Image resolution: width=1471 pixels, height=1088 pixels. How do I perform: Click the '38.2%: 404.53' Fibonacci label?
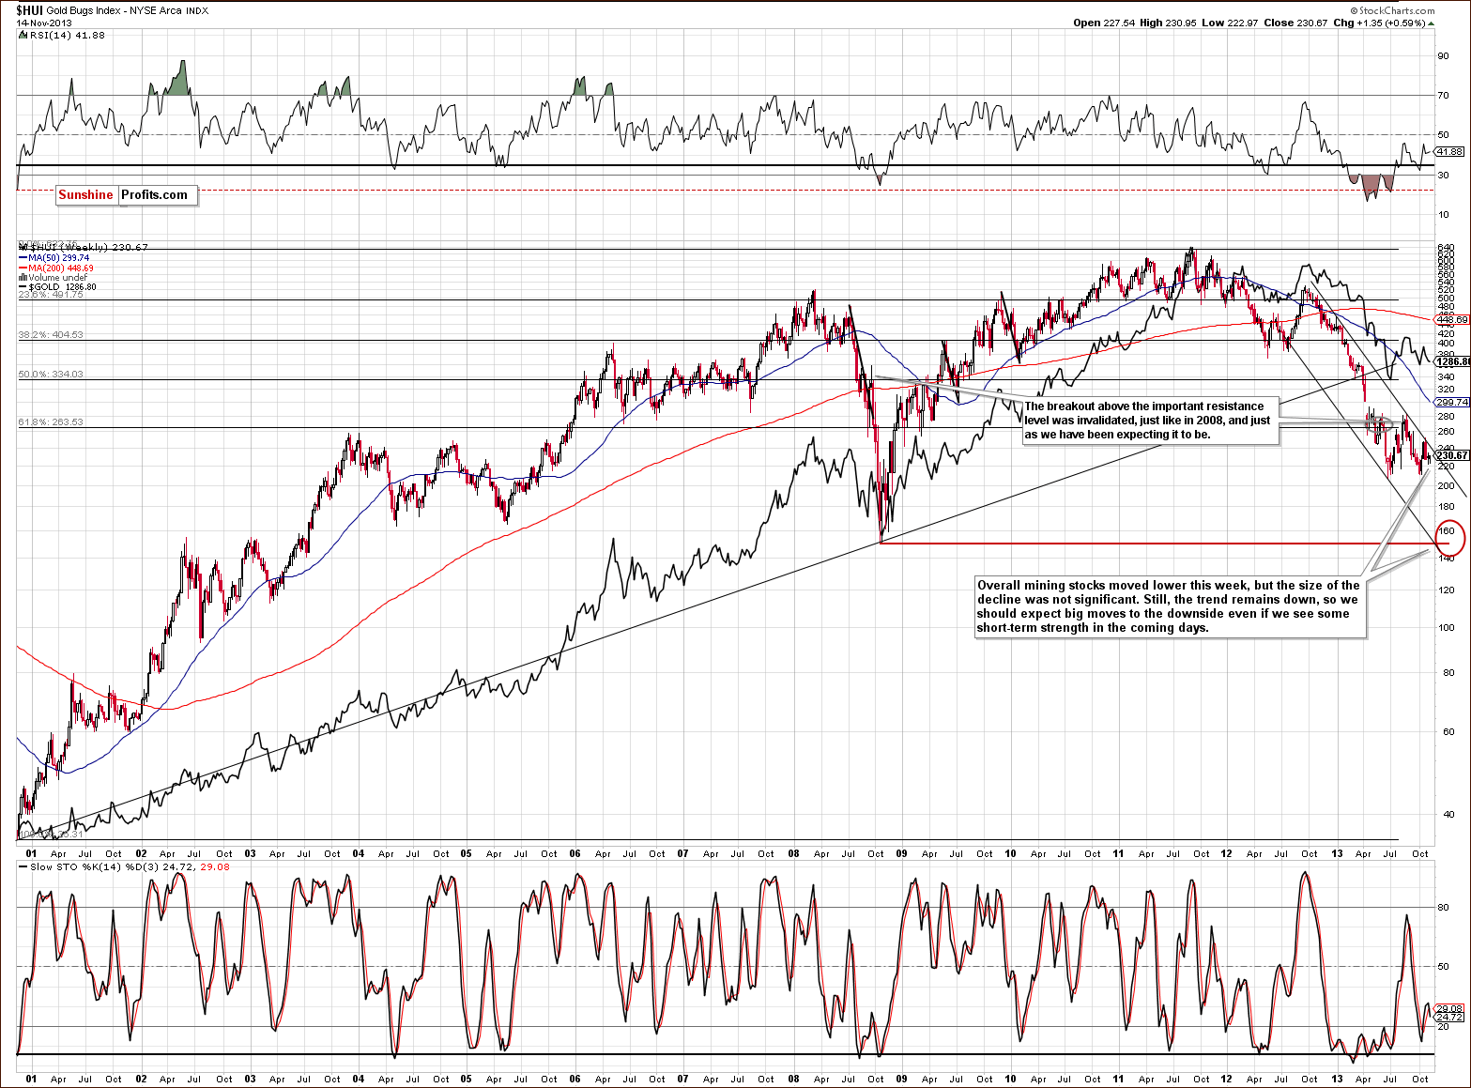(51, 334)
